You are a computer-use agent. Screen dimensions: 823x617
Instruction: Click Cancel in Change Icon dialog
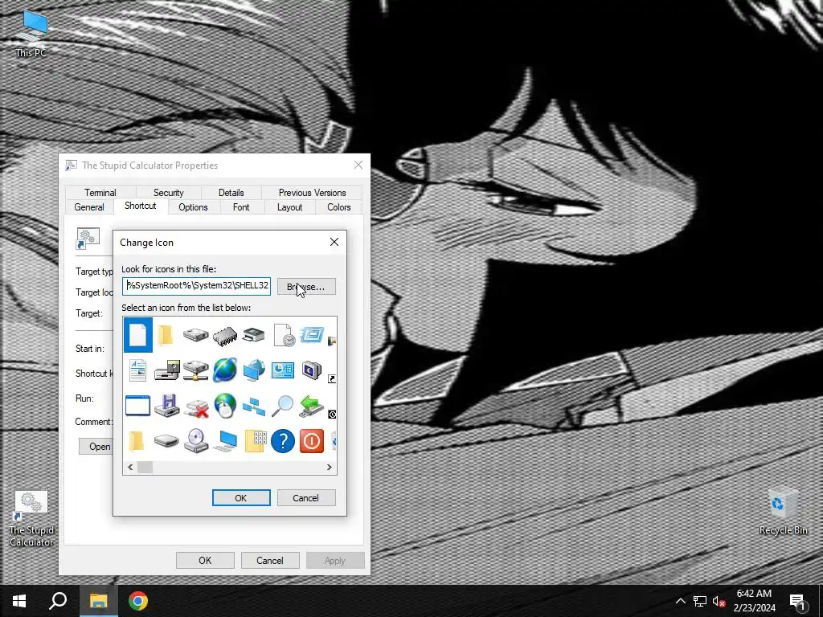point(306,498)
